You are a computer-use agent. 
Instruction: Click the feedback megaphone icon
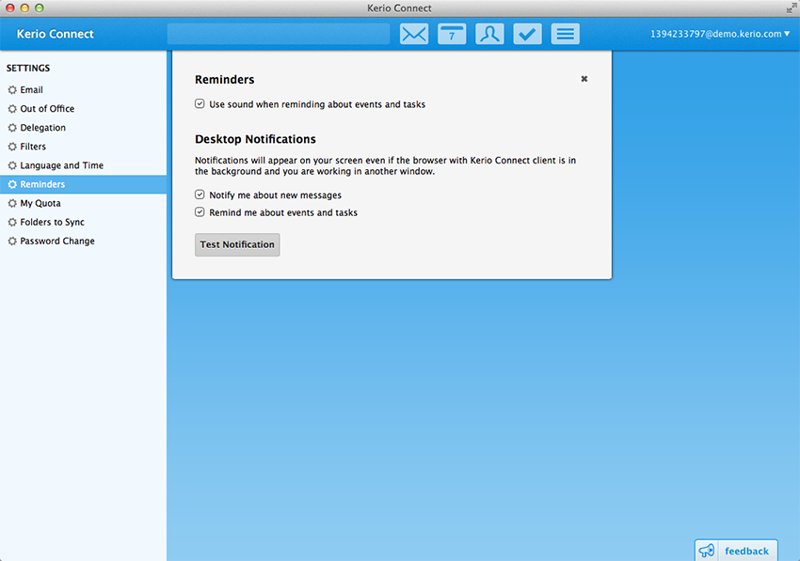(x=707, y=551)
